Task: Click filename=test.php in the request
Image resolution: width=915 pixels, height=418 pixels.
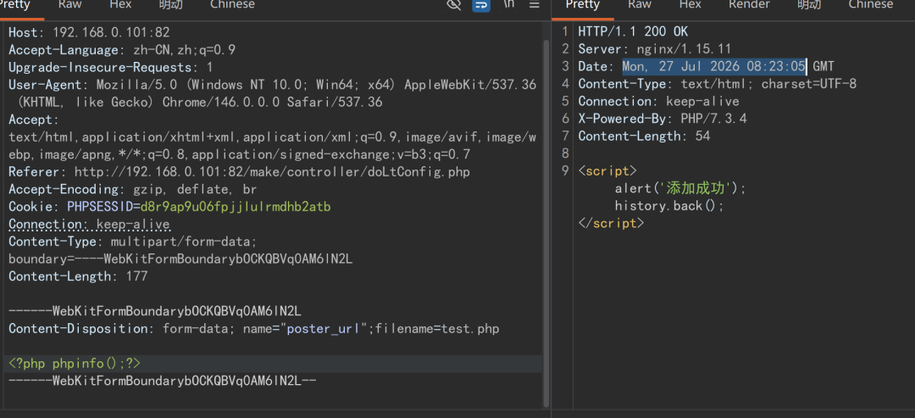Action: click(438, 329)
